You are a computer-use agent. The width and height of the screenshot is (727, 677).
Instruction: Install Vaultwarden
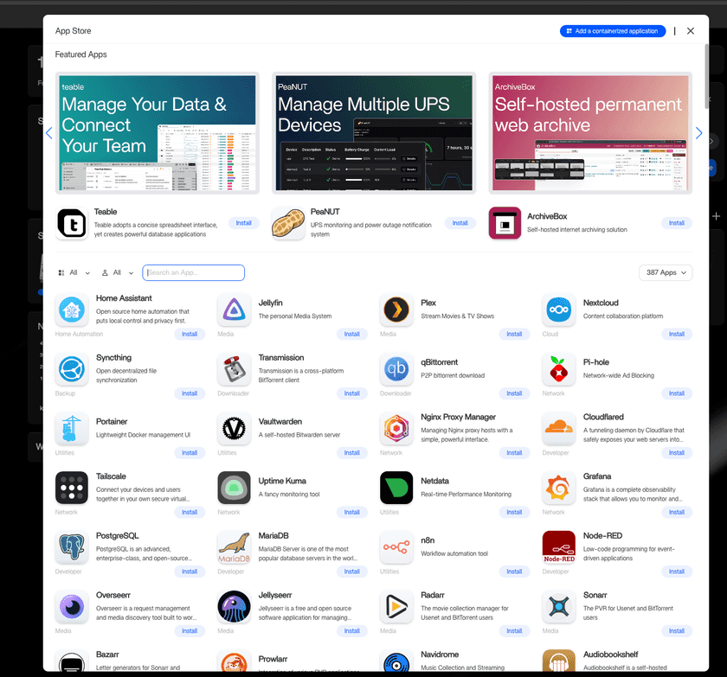point(352,452)
